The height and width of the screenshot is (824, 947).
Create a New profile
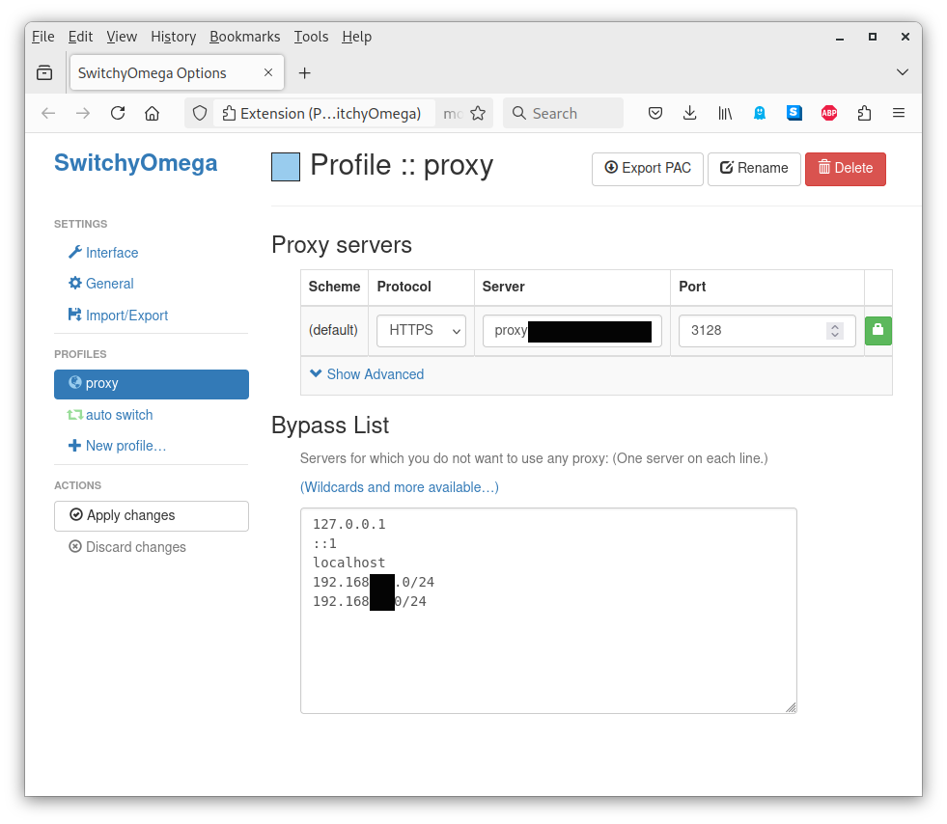click(x=117, y=446)
